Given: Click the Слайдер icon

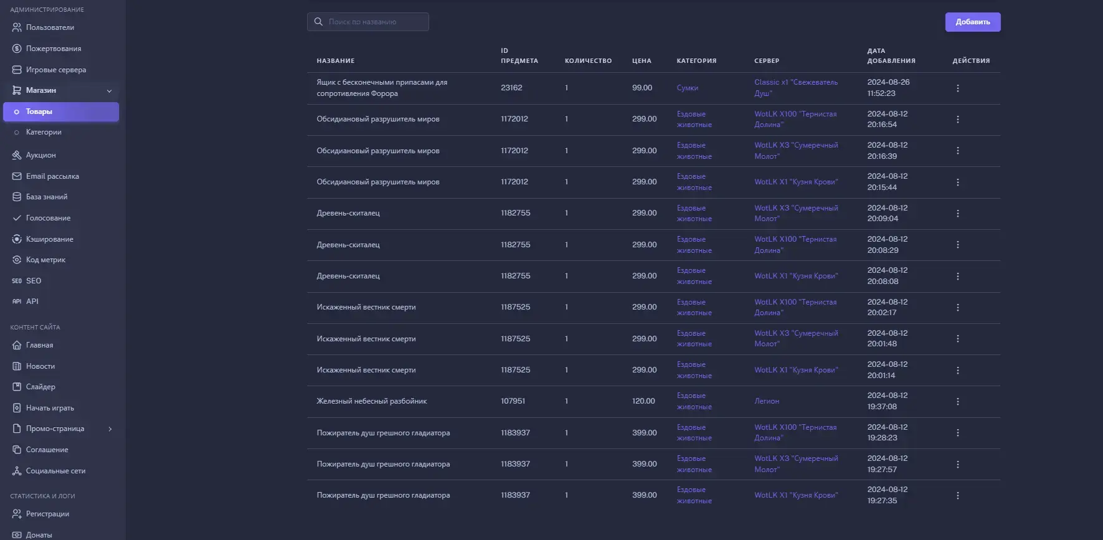Looking at the screenshot, I should (x=17, y=387).
